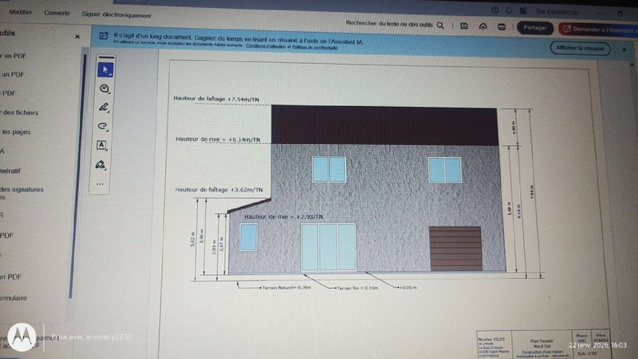This screenshot has height=359, width=638.
Task: Click Se connecter to sign in
Action: (x=557, y=12)
